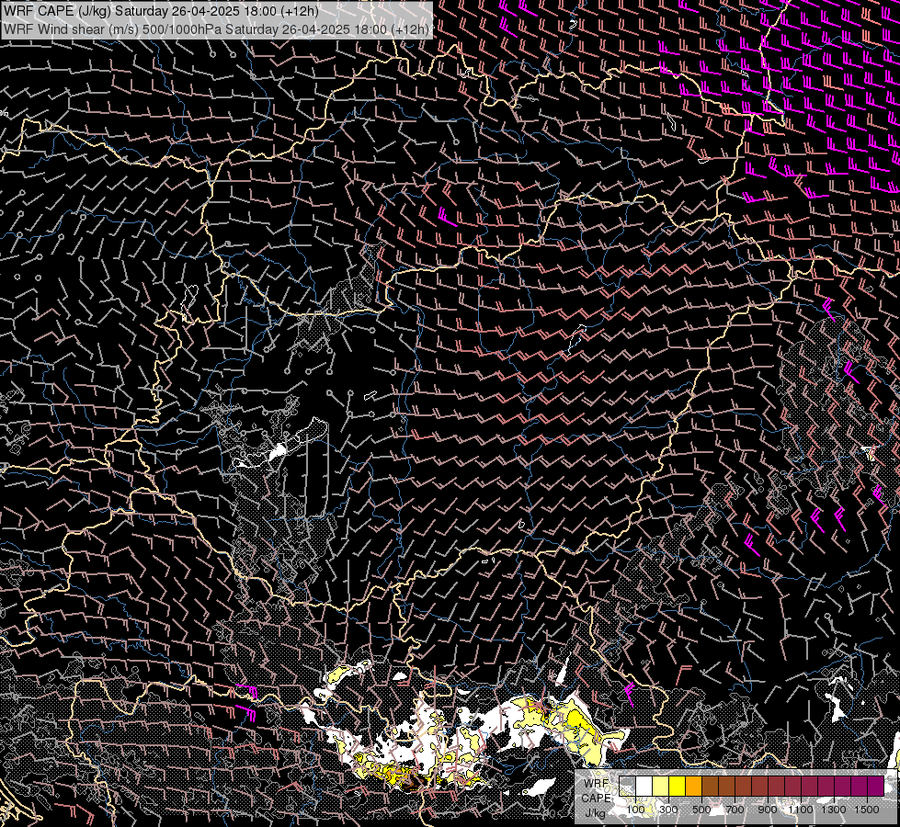Select the bright yellow legend swatch
The width and height of the screenshot is (900, 827).
678,786
